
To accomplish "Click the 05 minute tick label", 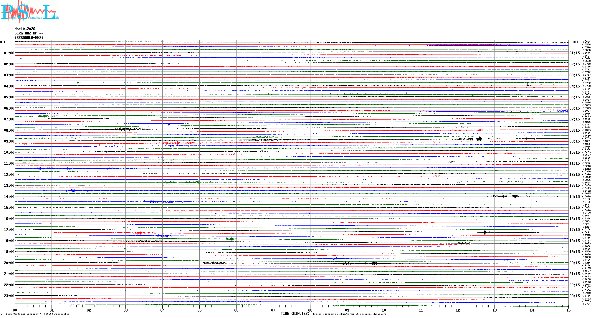I will [199, 310].
